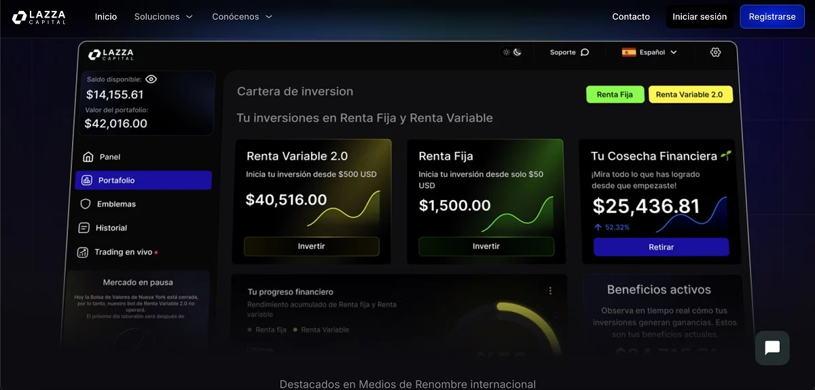Image resolution: width=815 pixels, height=390 pixels.
Task: Click the Lazza Capital logo in navbar
Action: (x=39, y=17)
